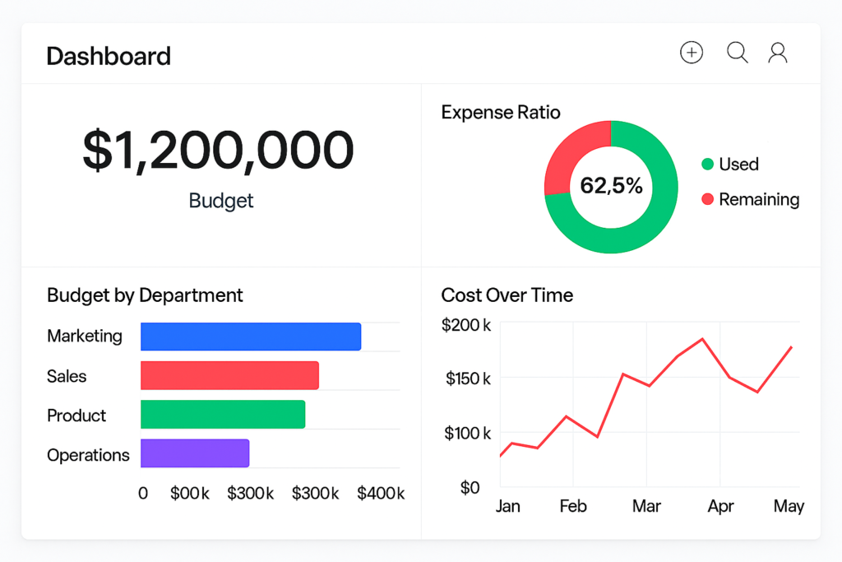Click the green Product bar
842x562 pixels.
[x=223, y=415]
